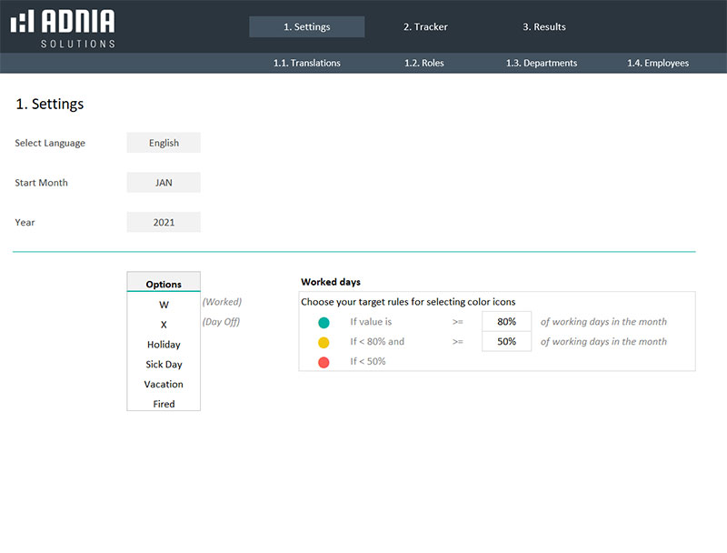Change the Start Month JAN field

coord(164,183)
